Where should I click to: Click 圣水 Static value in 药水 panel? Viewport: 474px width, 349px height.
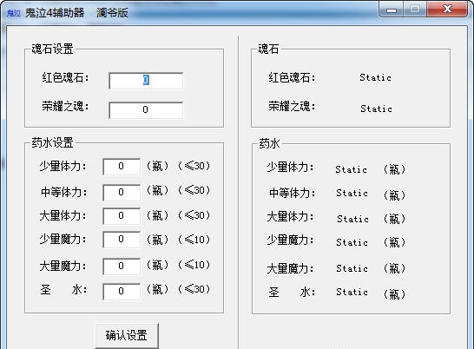point(352,293)
